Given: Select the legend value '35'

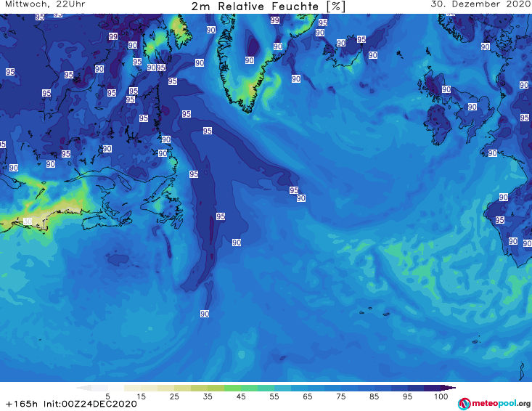Looking at the screenshot, I should click(x=208, y=396).
